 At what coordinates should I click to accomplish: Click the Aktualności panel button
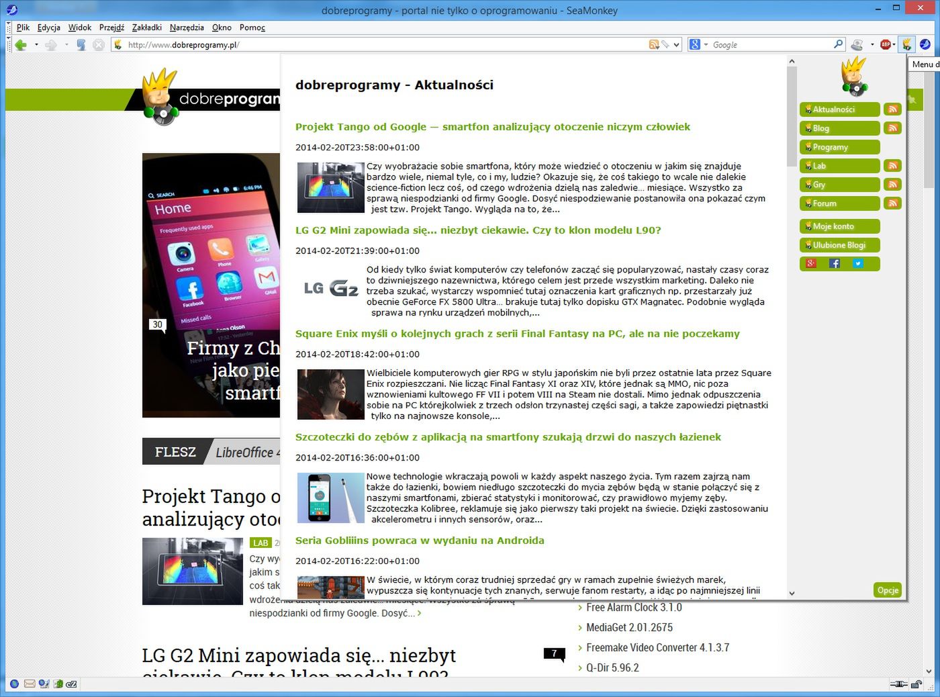[840, 109]
